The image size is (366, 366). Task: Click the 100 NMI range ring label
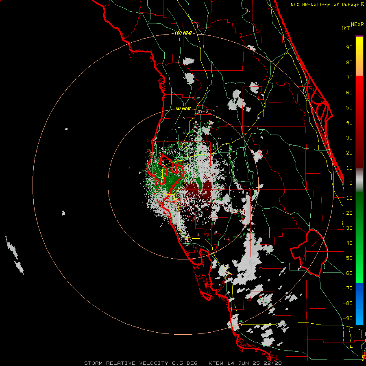click(183, 33)
